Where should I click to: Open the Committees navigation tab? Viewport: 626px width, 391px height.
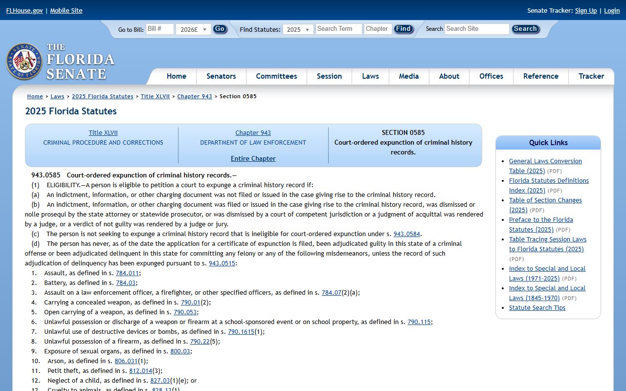276,76
